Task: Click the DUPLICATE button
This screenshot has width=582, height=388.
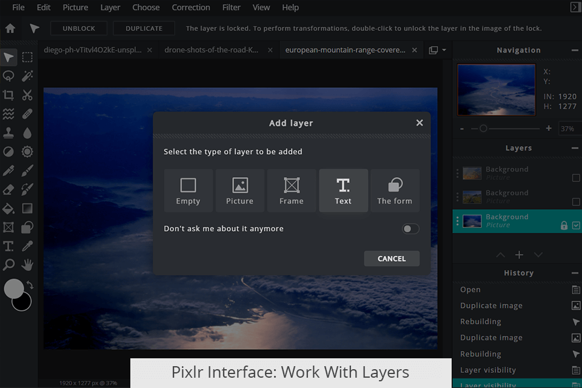Action: (x=144, y=28)
